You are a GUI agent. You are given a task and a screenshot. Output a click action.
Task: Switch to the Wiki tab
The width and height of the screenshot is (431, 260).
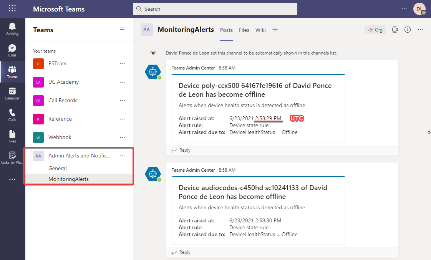coord(260,30)
